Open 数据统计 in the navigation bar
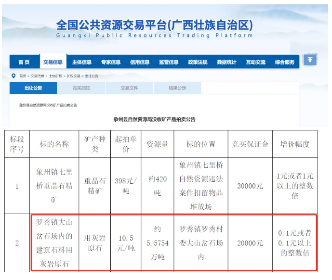This screenshot has width=332, height=280. coord(226,62)
